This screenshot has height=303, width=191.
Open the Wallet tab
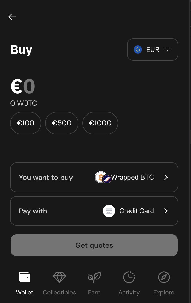tap(25, 283)
